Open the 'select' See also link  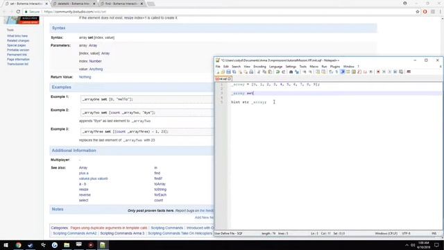83,200
